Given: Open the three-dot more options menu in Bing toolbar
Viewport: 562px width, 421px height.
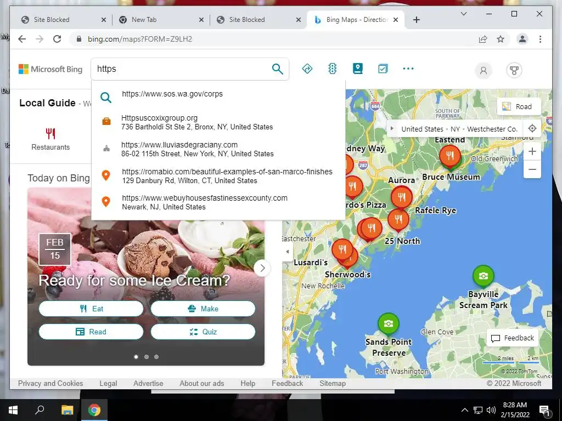Looking at the screenshot, I should pos(408,69).
